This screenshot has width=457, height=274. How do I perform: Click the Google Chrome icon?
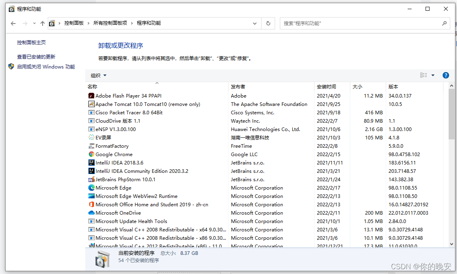(x=91, y=154)
